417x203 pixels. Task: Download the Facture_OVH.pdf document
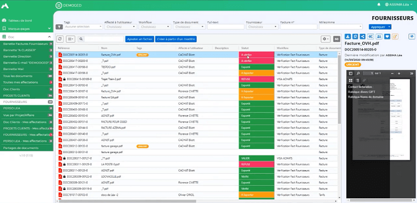[x=348, y=36]
